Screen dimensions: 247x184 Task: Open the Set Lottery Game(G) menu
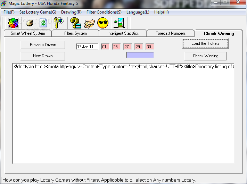(38, 12)
